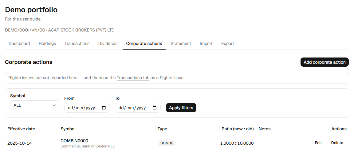Image resolution: width=354 pixels, height=156 pixels.
Task: Switch to the Holdings tab
Action: click(47, 44)
